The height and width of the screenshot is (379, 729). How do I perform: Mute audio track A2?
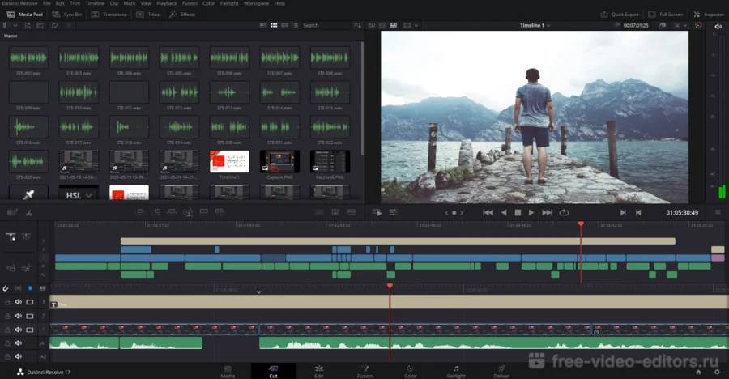coord(18,356)
